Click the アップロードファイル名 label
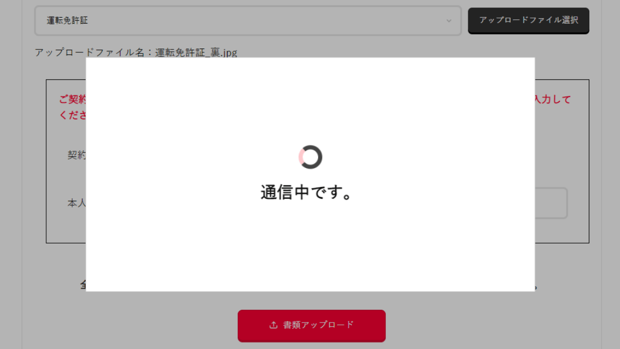 [90, 53]
